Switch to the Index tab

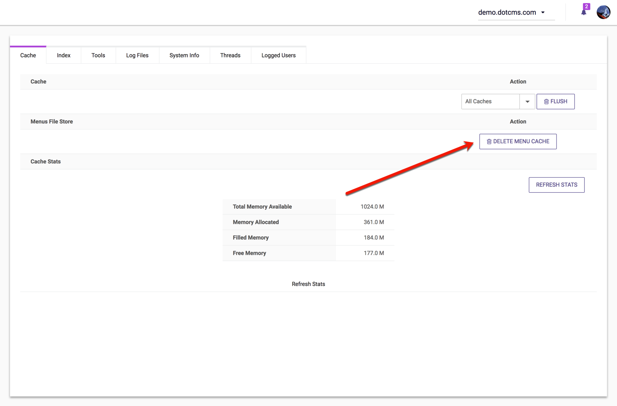[x=64, y=55]
